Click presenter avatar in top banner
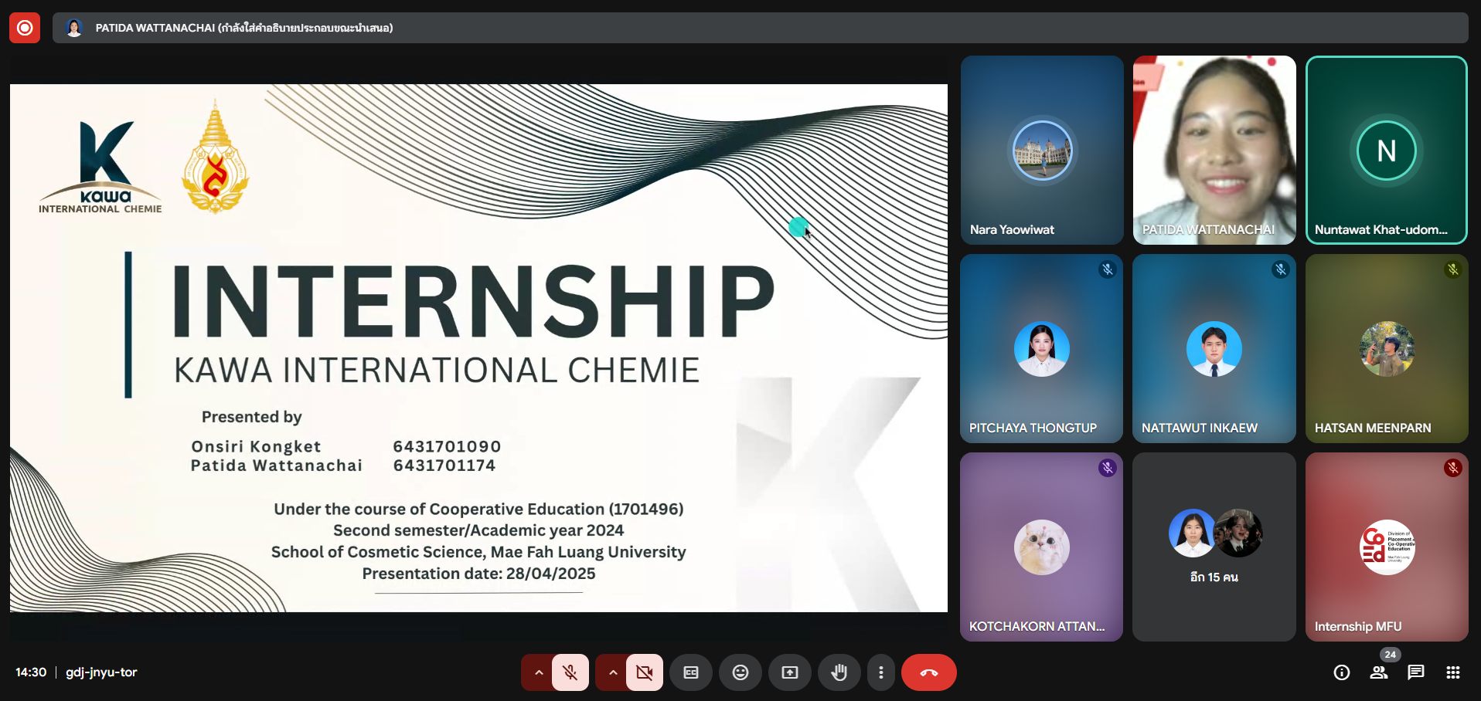Image resolution: width=1481 pixels, height=701 pixels. click(74, 28)
